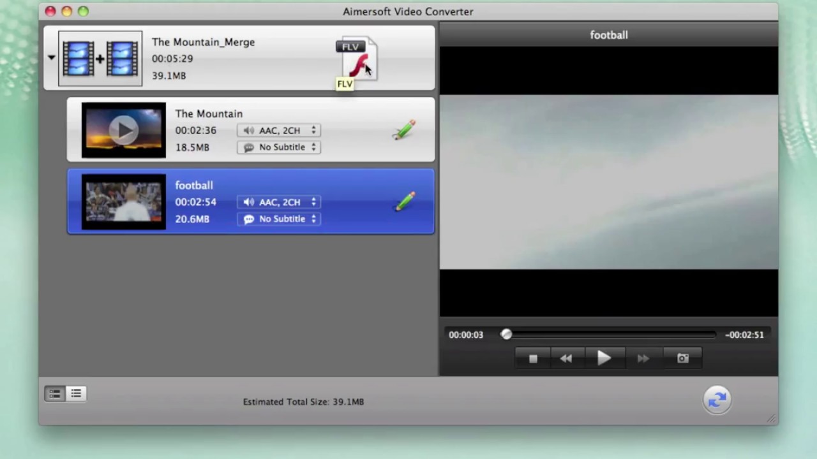Screen dimensions: 817x459
Task: Stop the preview playback
Action: [533, 358]
